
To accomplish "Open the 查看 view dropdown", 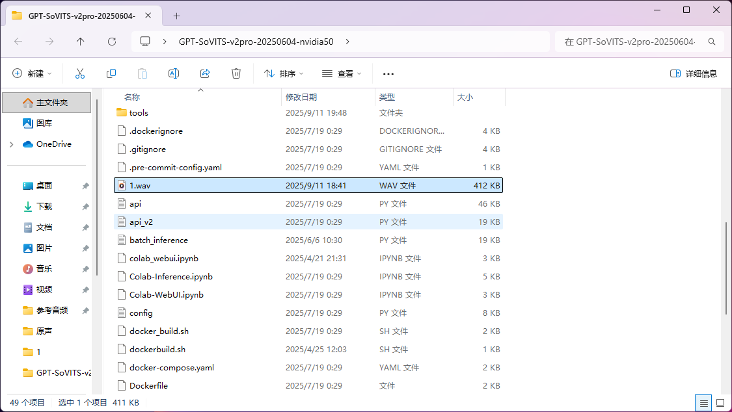I will (342, 73).
